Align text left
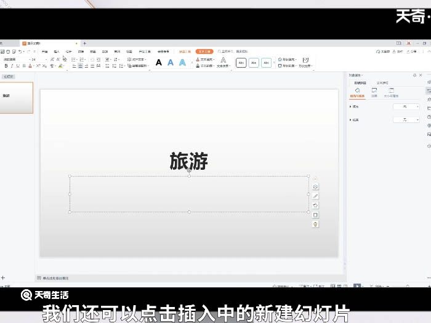431x323 pixels. pos(75,66)
